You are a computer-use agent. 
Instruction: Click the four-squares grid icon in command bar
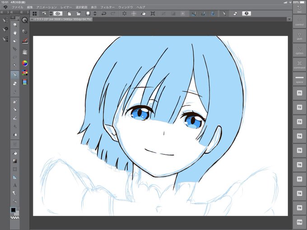click(x=35, y=14)
